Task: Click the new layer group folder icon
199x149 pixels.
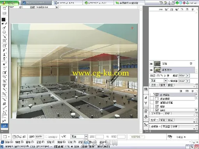Action: [182, 9]
